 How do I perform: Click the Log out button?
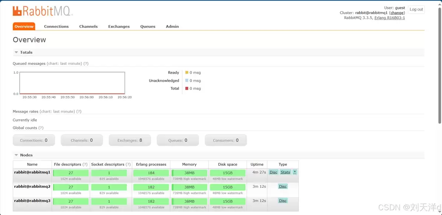[x=416, y=9]
